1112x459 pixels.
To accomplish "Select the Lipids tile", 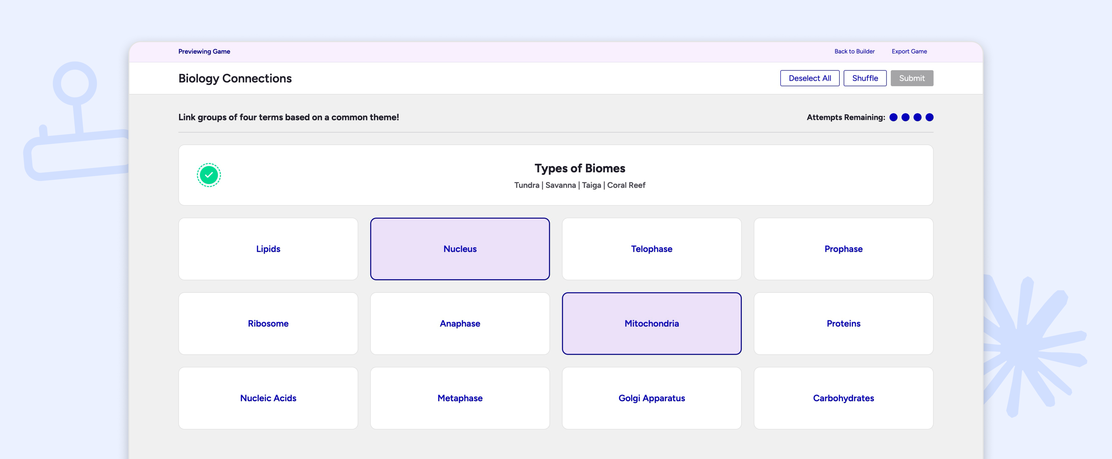I will pos(268,249).
